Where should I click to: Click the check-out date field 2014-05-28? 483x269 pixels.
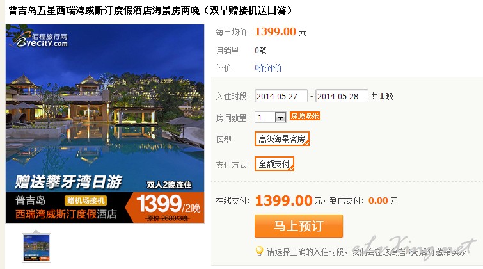342,96
